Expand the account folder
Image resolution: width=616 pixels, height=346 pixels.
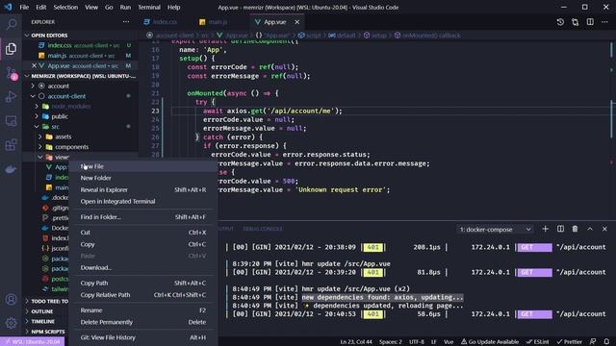click(x=33, y=86)
